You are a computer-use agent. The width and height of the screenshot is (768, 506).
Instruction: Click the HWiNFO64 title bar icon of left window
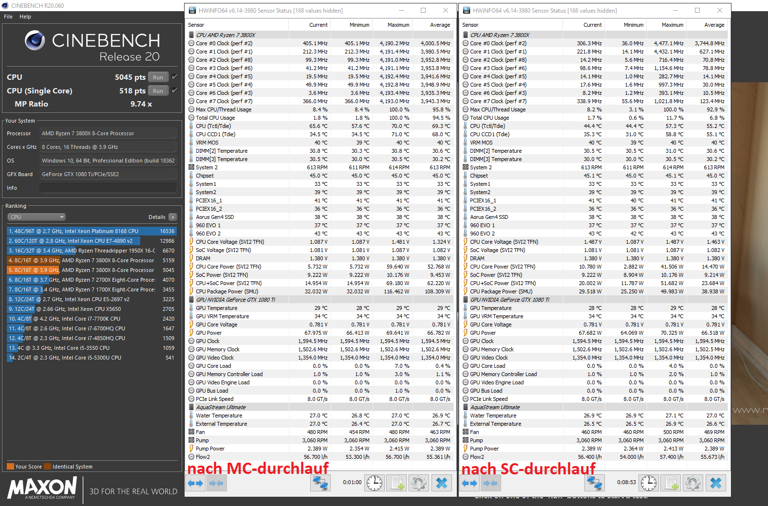192,10
